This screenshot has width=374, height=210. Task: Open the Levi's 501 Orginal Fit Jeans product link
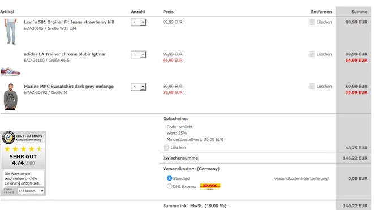(x=69, y=22)
